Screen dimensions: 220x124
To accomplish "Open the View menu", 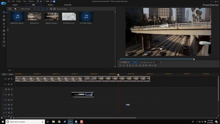I will (x=25, y=1).
